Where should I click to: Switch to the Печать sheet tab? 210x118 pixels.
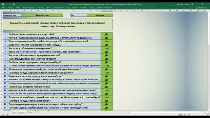click(x=30, y=112)
